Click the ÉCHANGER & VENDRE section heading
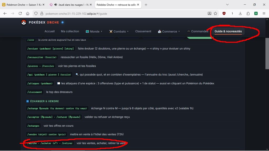The height and width of the screenshot is (151, 269). pos(44,101)
